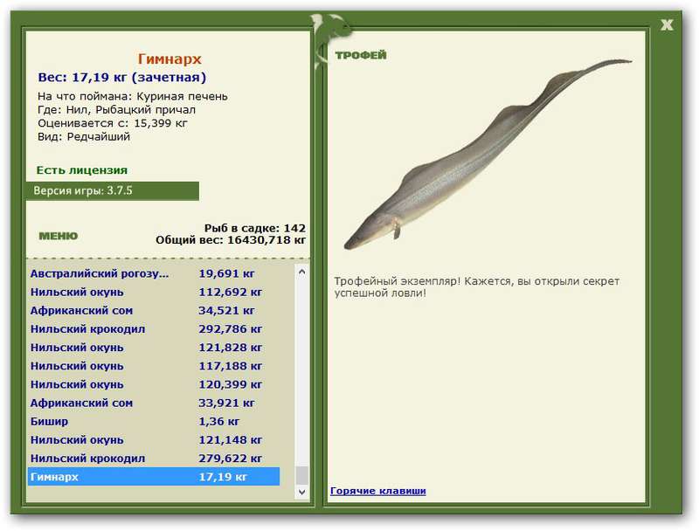The width and height of the screenshot is (699, 531).
Task: Select Африканский сом 34,521 кг entry
Action: pyautogui.click(x=154, y=311)
